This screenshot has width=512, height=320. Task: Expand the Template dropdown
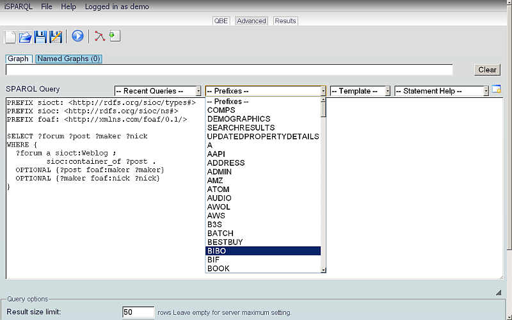pyautogui.click(x=360, y=91)
